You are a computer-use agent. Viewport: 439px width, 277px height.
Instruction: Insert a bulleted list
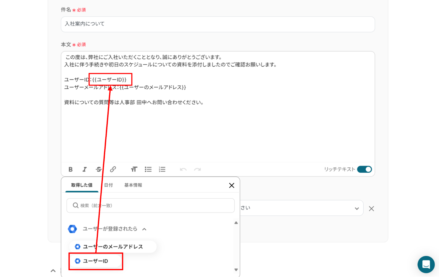tap(148, 169)
